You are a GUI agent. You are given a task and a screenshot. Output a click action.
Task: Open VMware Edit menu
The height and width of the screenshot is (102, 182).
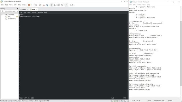(x=7, y=5)
